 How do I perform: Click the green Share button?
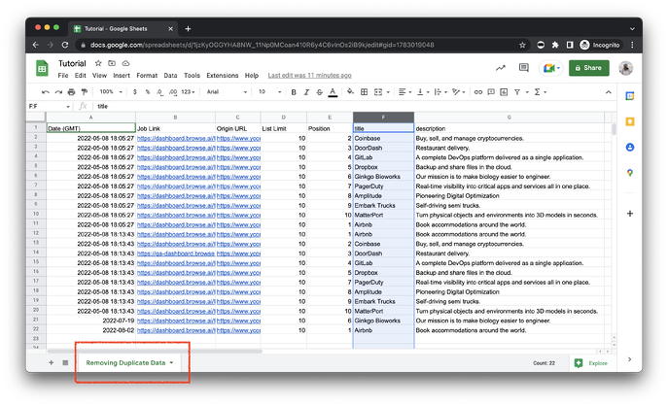(589, 68)
